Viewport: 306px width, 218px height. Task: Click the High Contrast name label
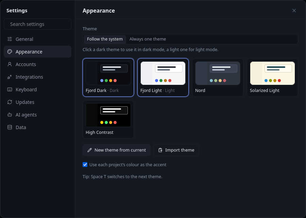(x=99, y=133)
